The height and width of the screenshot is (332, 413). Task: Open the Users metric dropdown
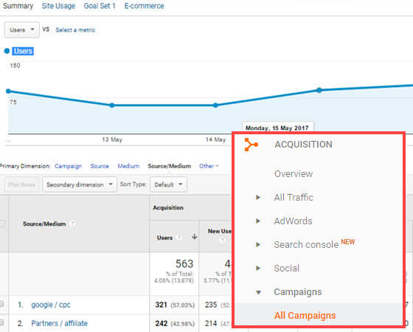(x=22, y=30)
